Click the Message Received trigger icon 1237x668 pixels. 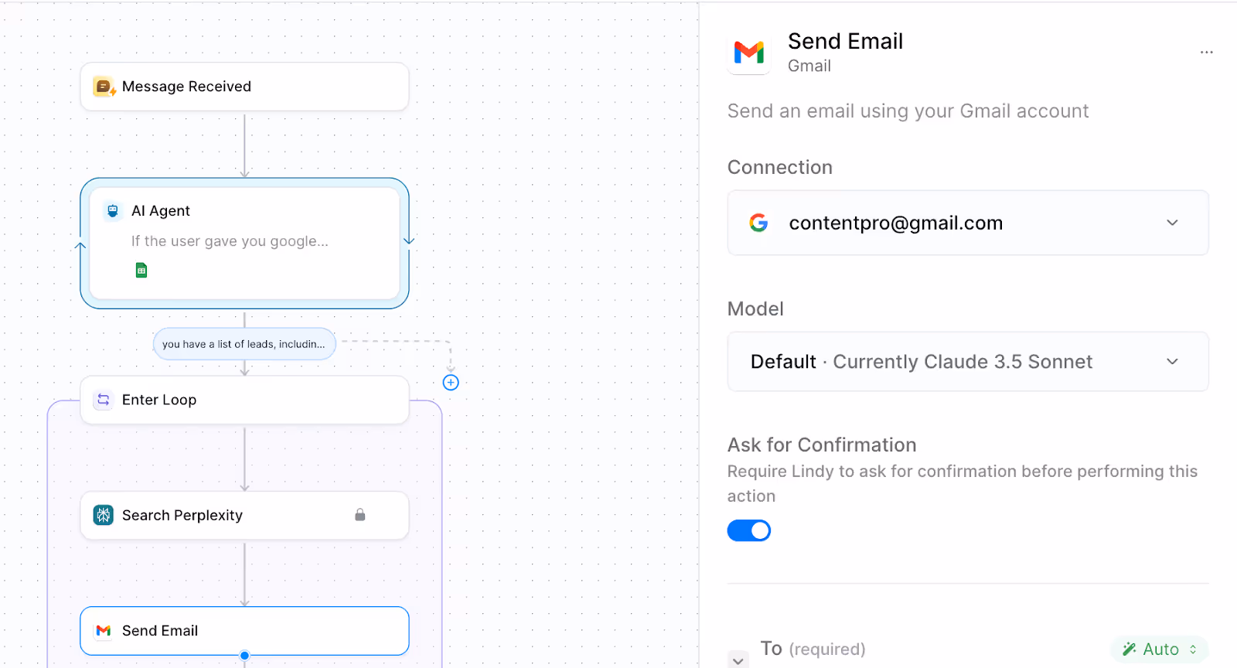(104, 87)
